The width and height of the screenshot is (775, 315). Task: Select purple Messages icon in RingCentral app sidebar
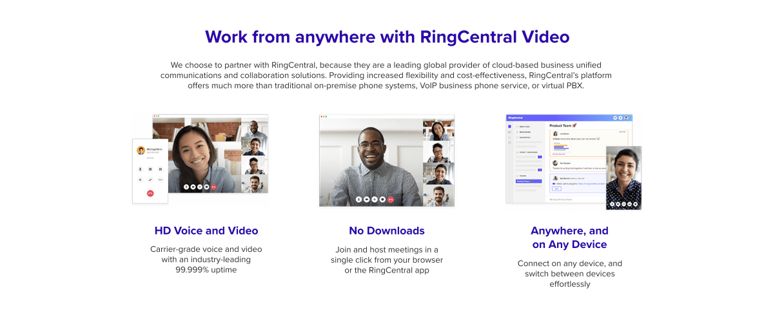click(509, 126)
